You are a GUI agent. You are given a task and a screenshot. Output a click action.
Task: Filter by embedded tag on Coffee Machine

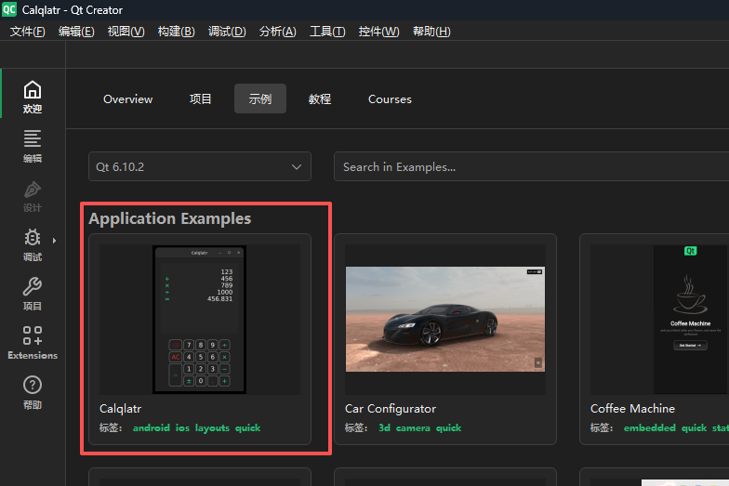[x=649, y=427]
